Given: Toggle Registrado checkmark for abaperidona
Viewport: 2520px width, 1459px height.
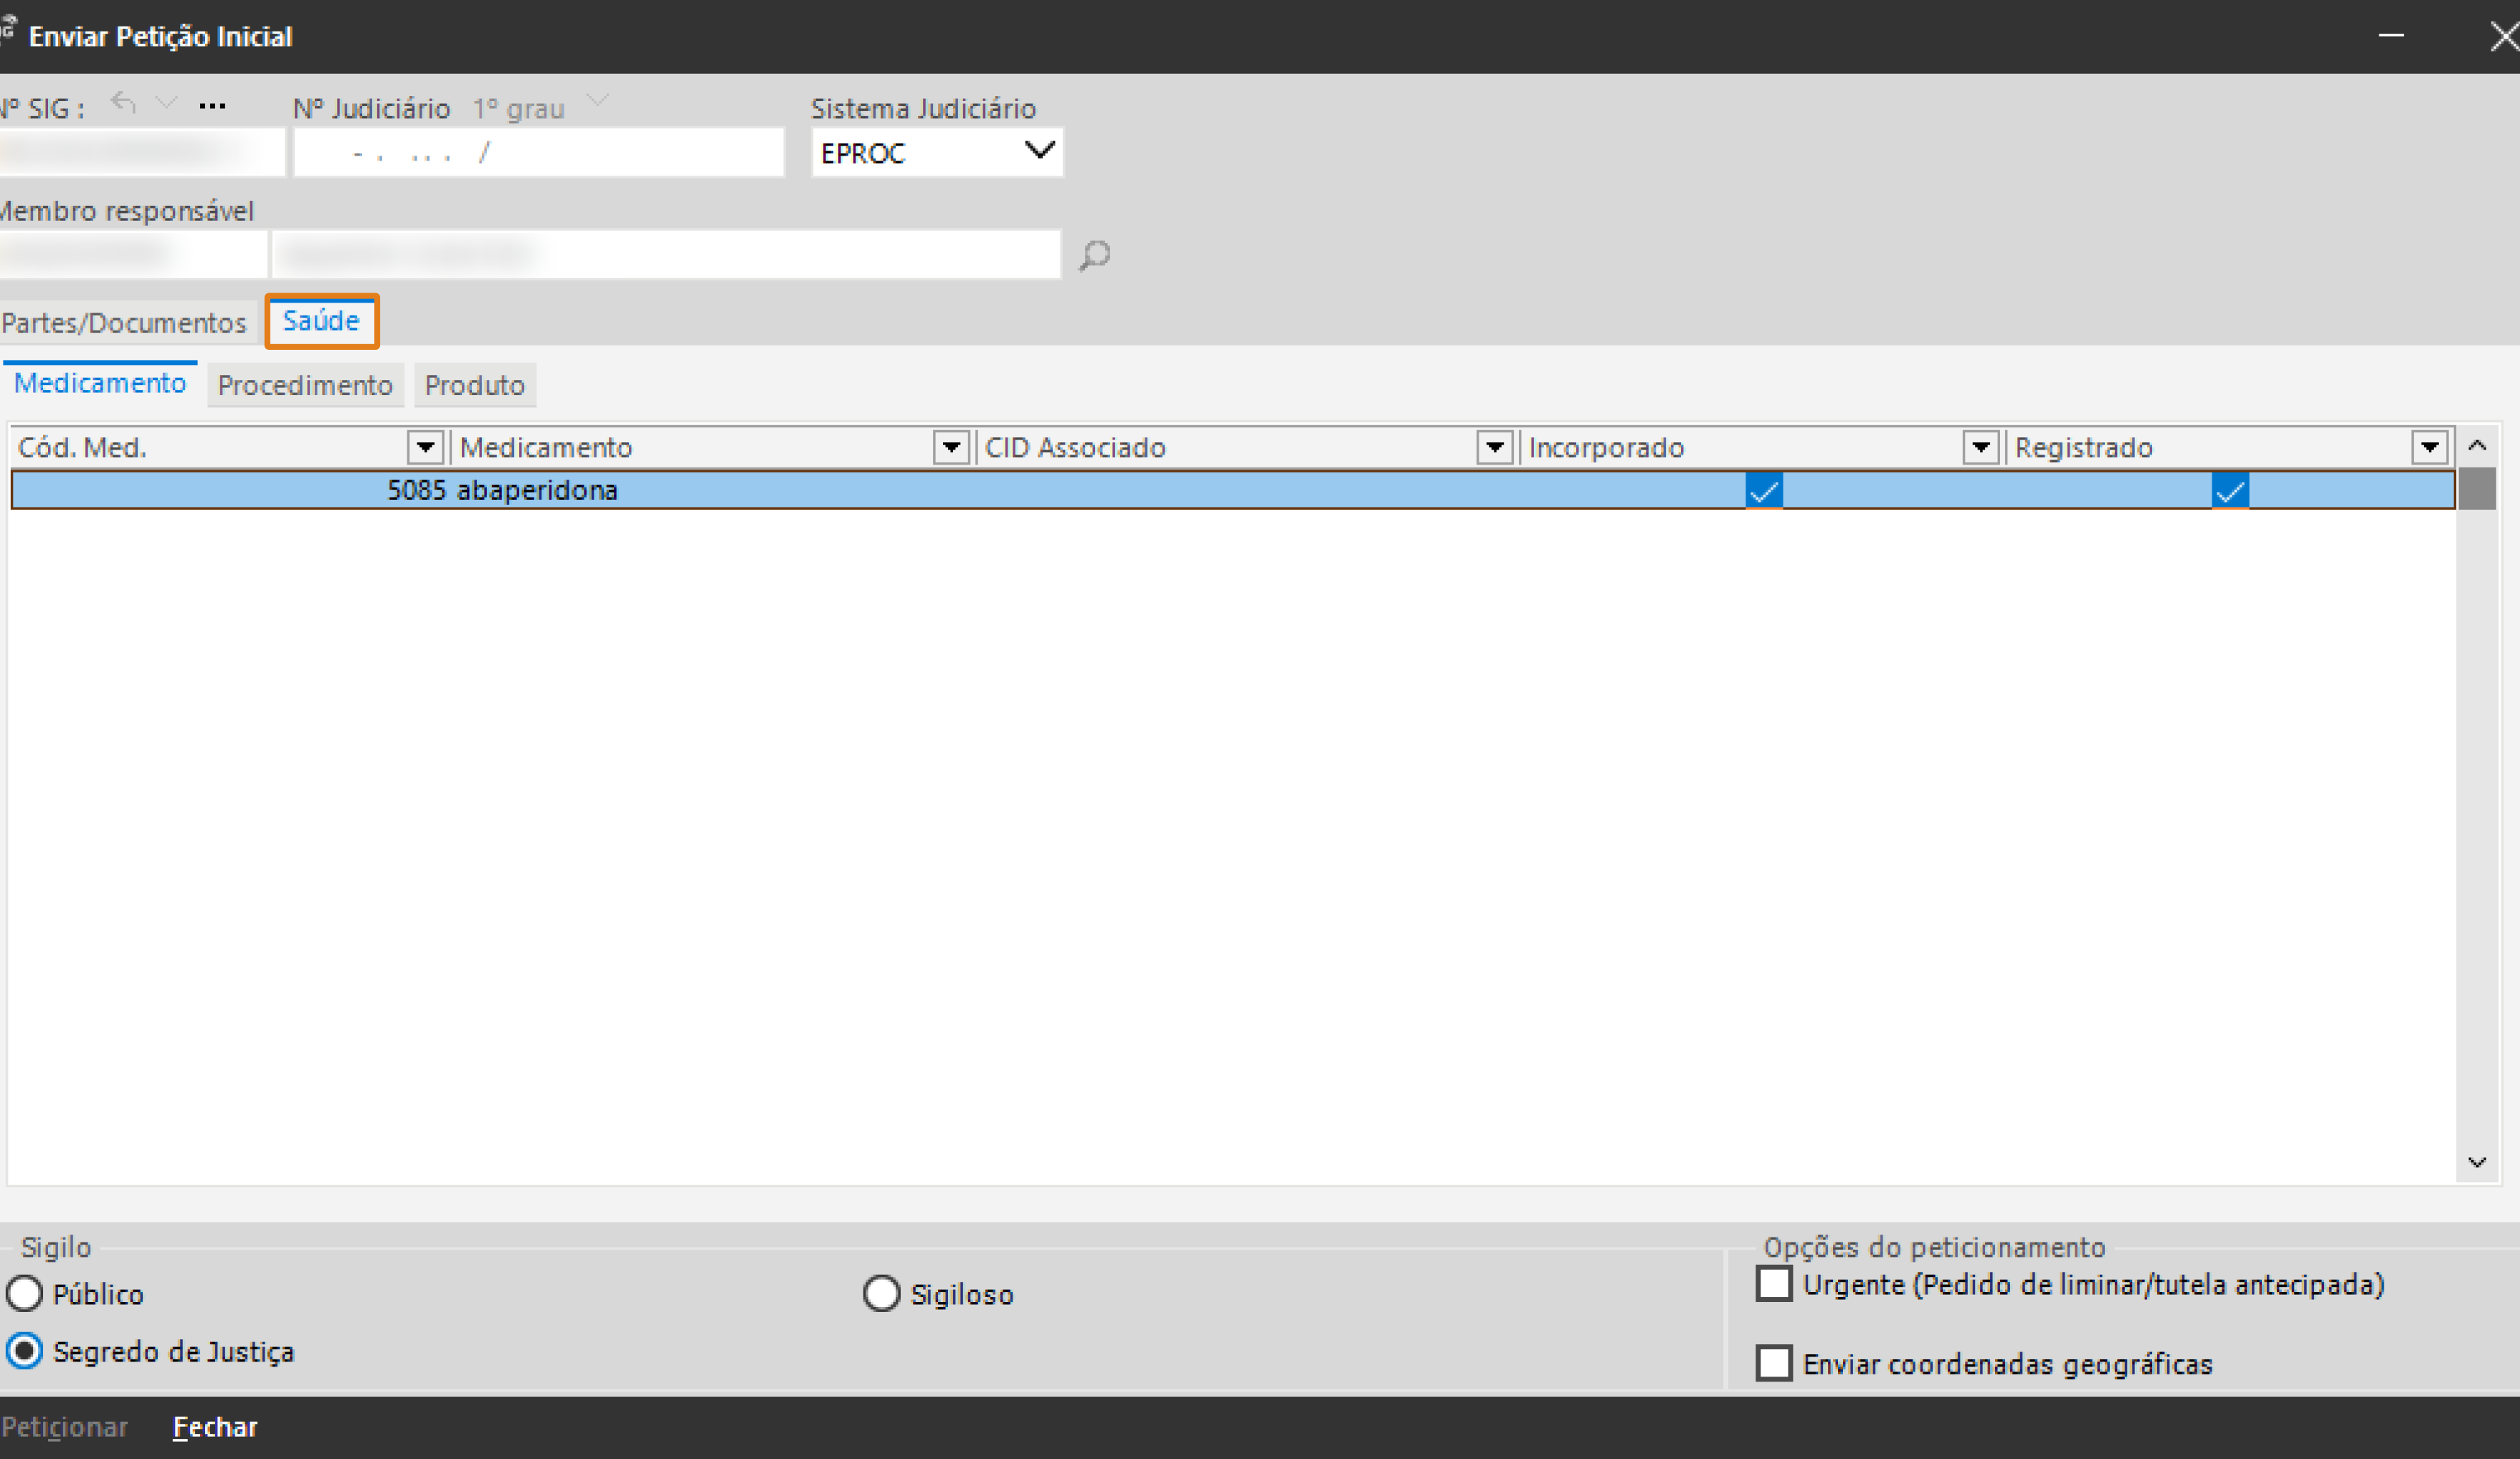Looking at the screenshot, I should [2229, 491].
